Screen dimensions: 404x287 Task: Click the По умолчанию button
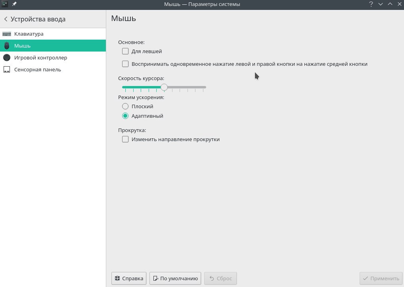(175, 278)
